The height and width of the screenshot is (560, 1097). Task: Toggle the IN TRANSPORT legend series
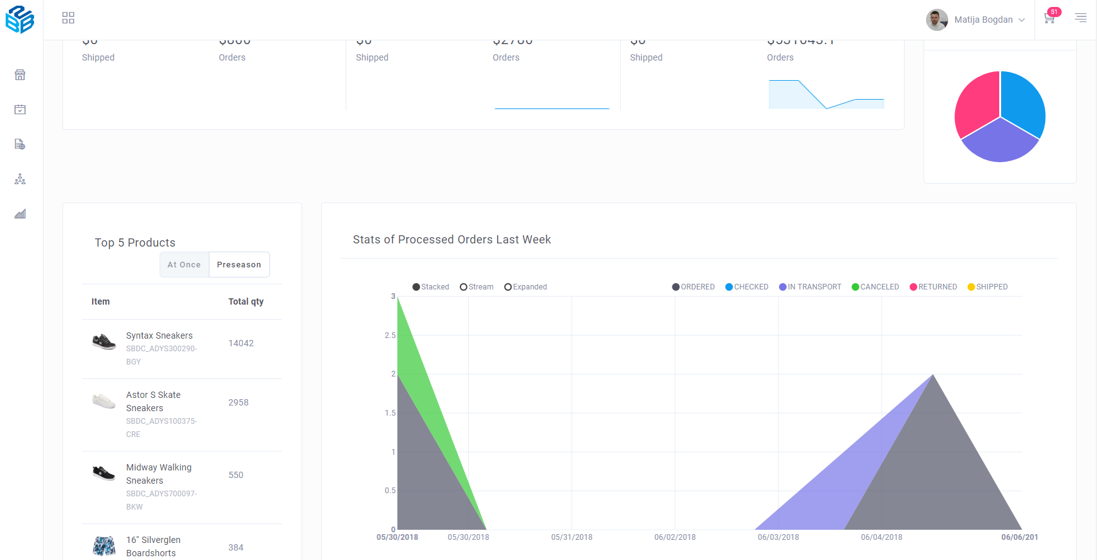click(x=810, y=287)
